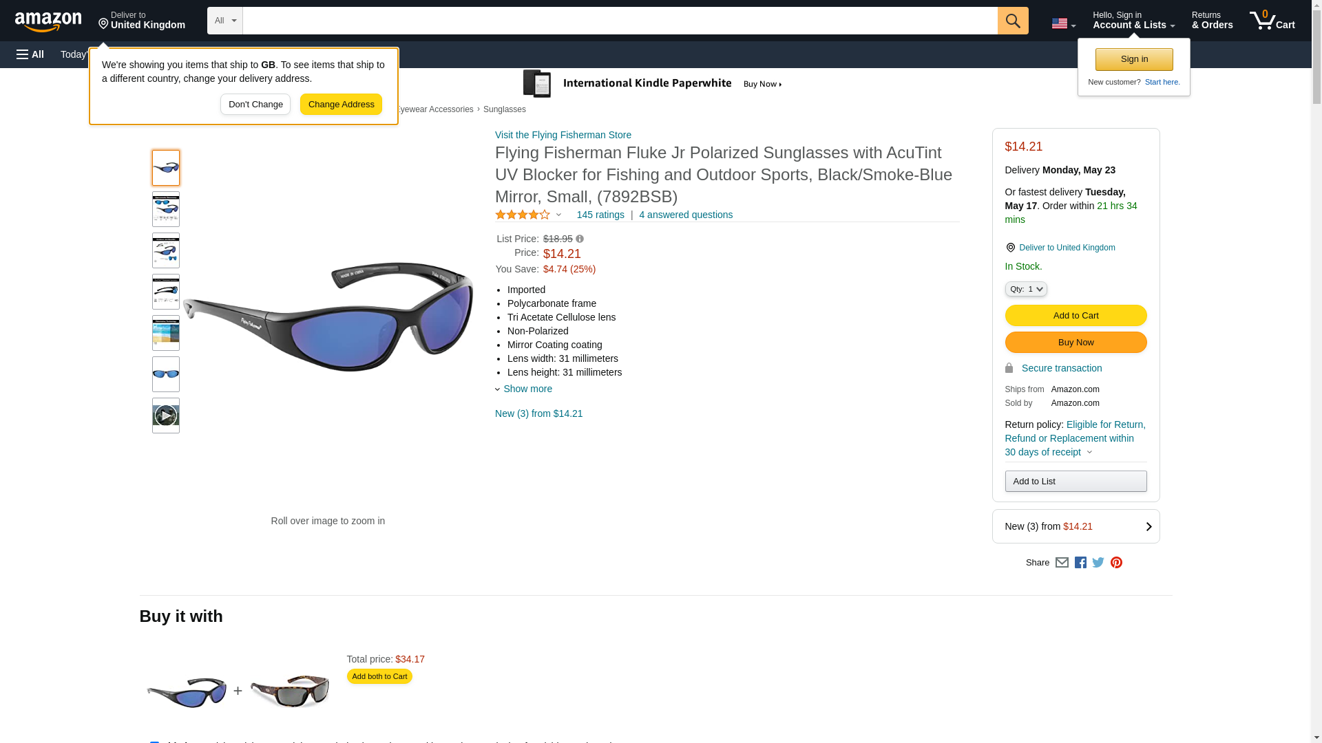Click the search magnifier button
1322x743 pixels.
click(x=1012, y=21)
